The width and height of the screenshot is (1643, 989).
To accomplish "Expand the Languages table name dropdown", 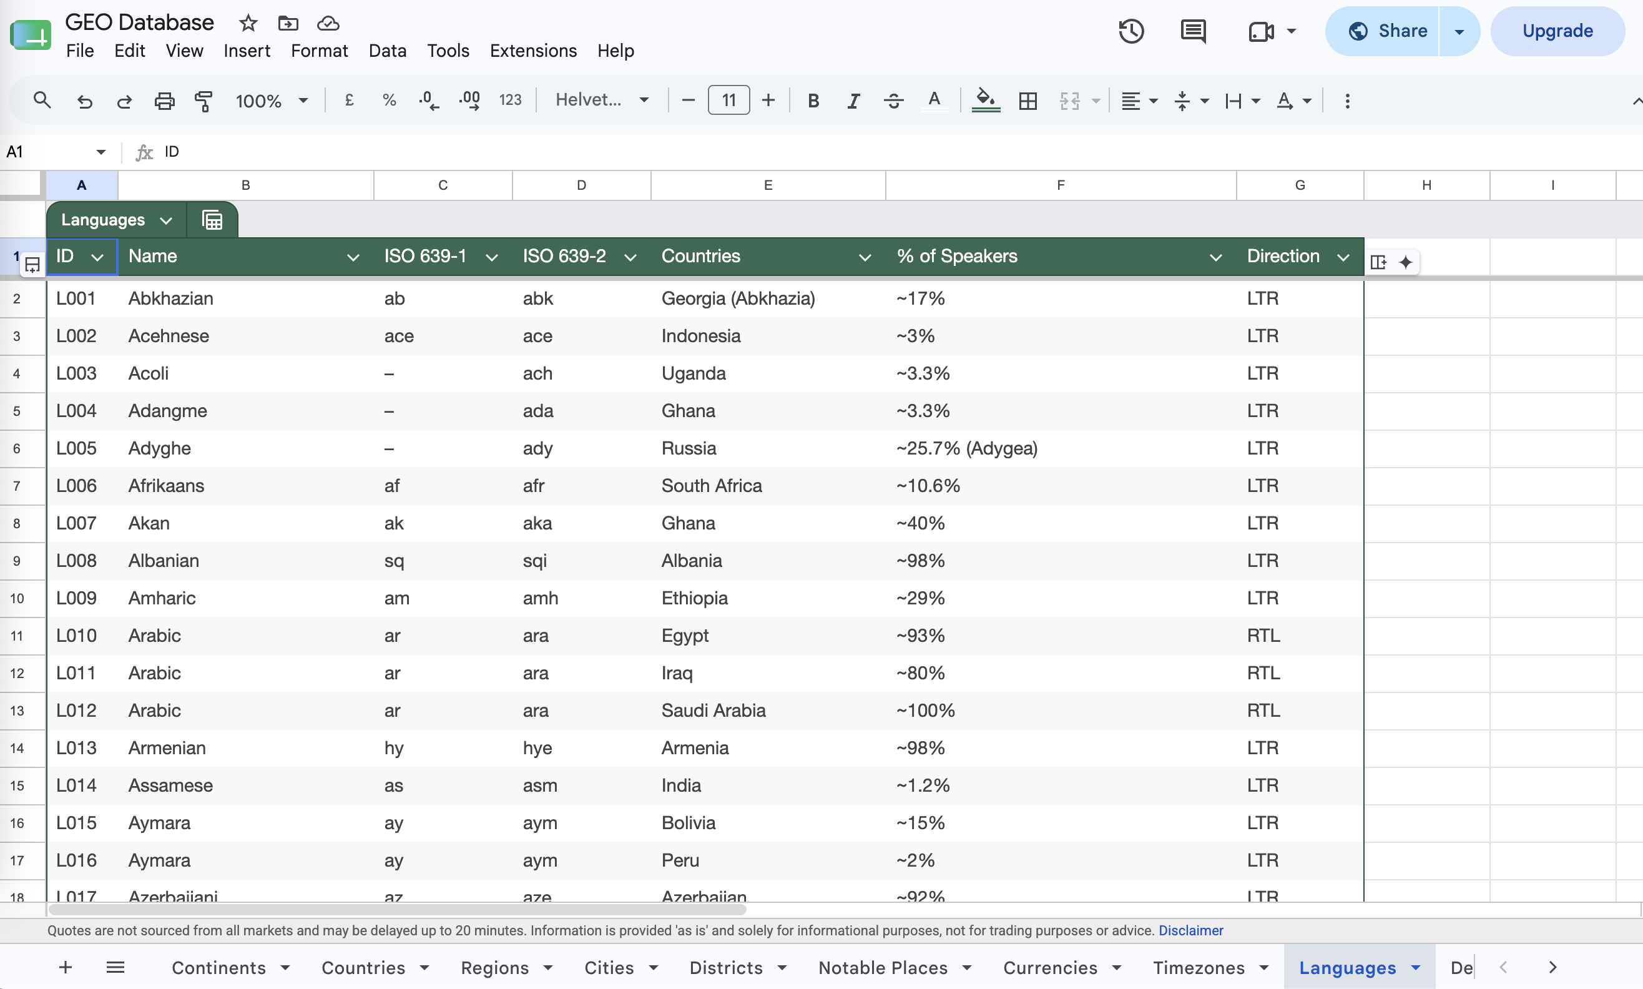I will 166,220.
